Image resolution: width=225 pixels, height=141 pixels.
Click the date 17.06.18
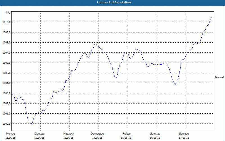(x=184, y=138)
